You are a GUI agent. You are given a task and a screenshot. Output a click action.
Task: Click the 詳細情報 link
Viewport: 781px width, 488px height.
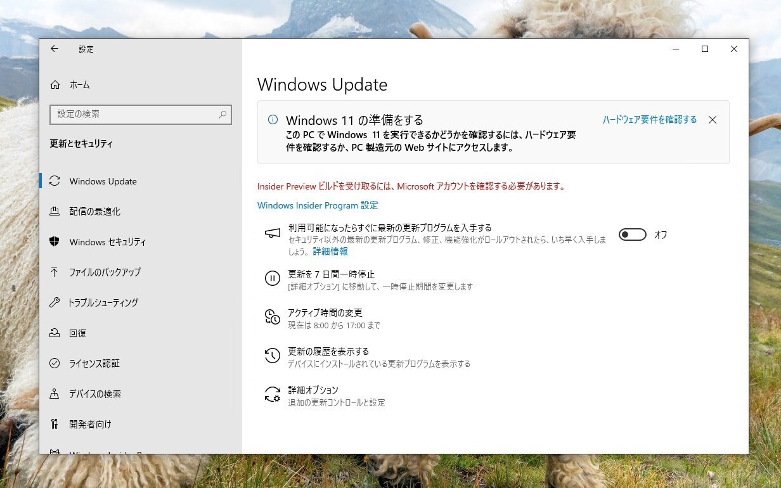330,252
